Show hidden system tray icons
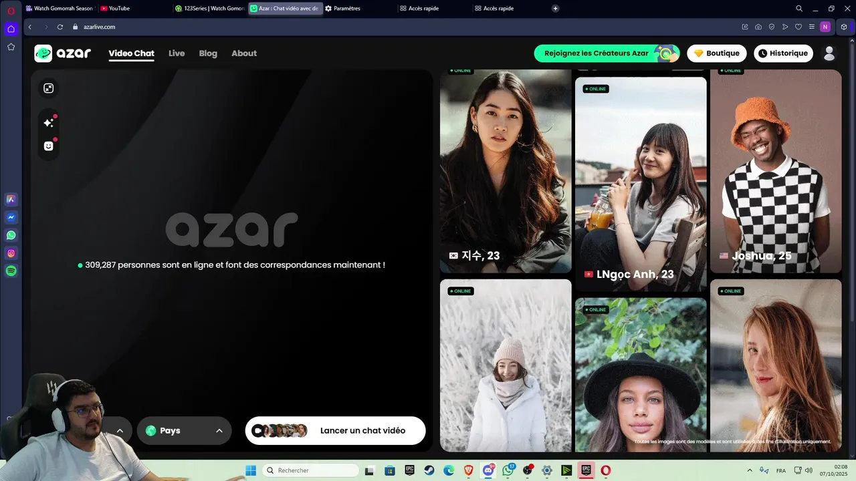Image resolution: width=856 pixels, height=481 pixels. click(x=750, y=470)
